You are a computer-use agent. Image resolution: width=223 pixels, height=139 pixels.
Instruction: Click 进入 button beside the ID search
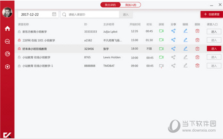pos(126,14)
